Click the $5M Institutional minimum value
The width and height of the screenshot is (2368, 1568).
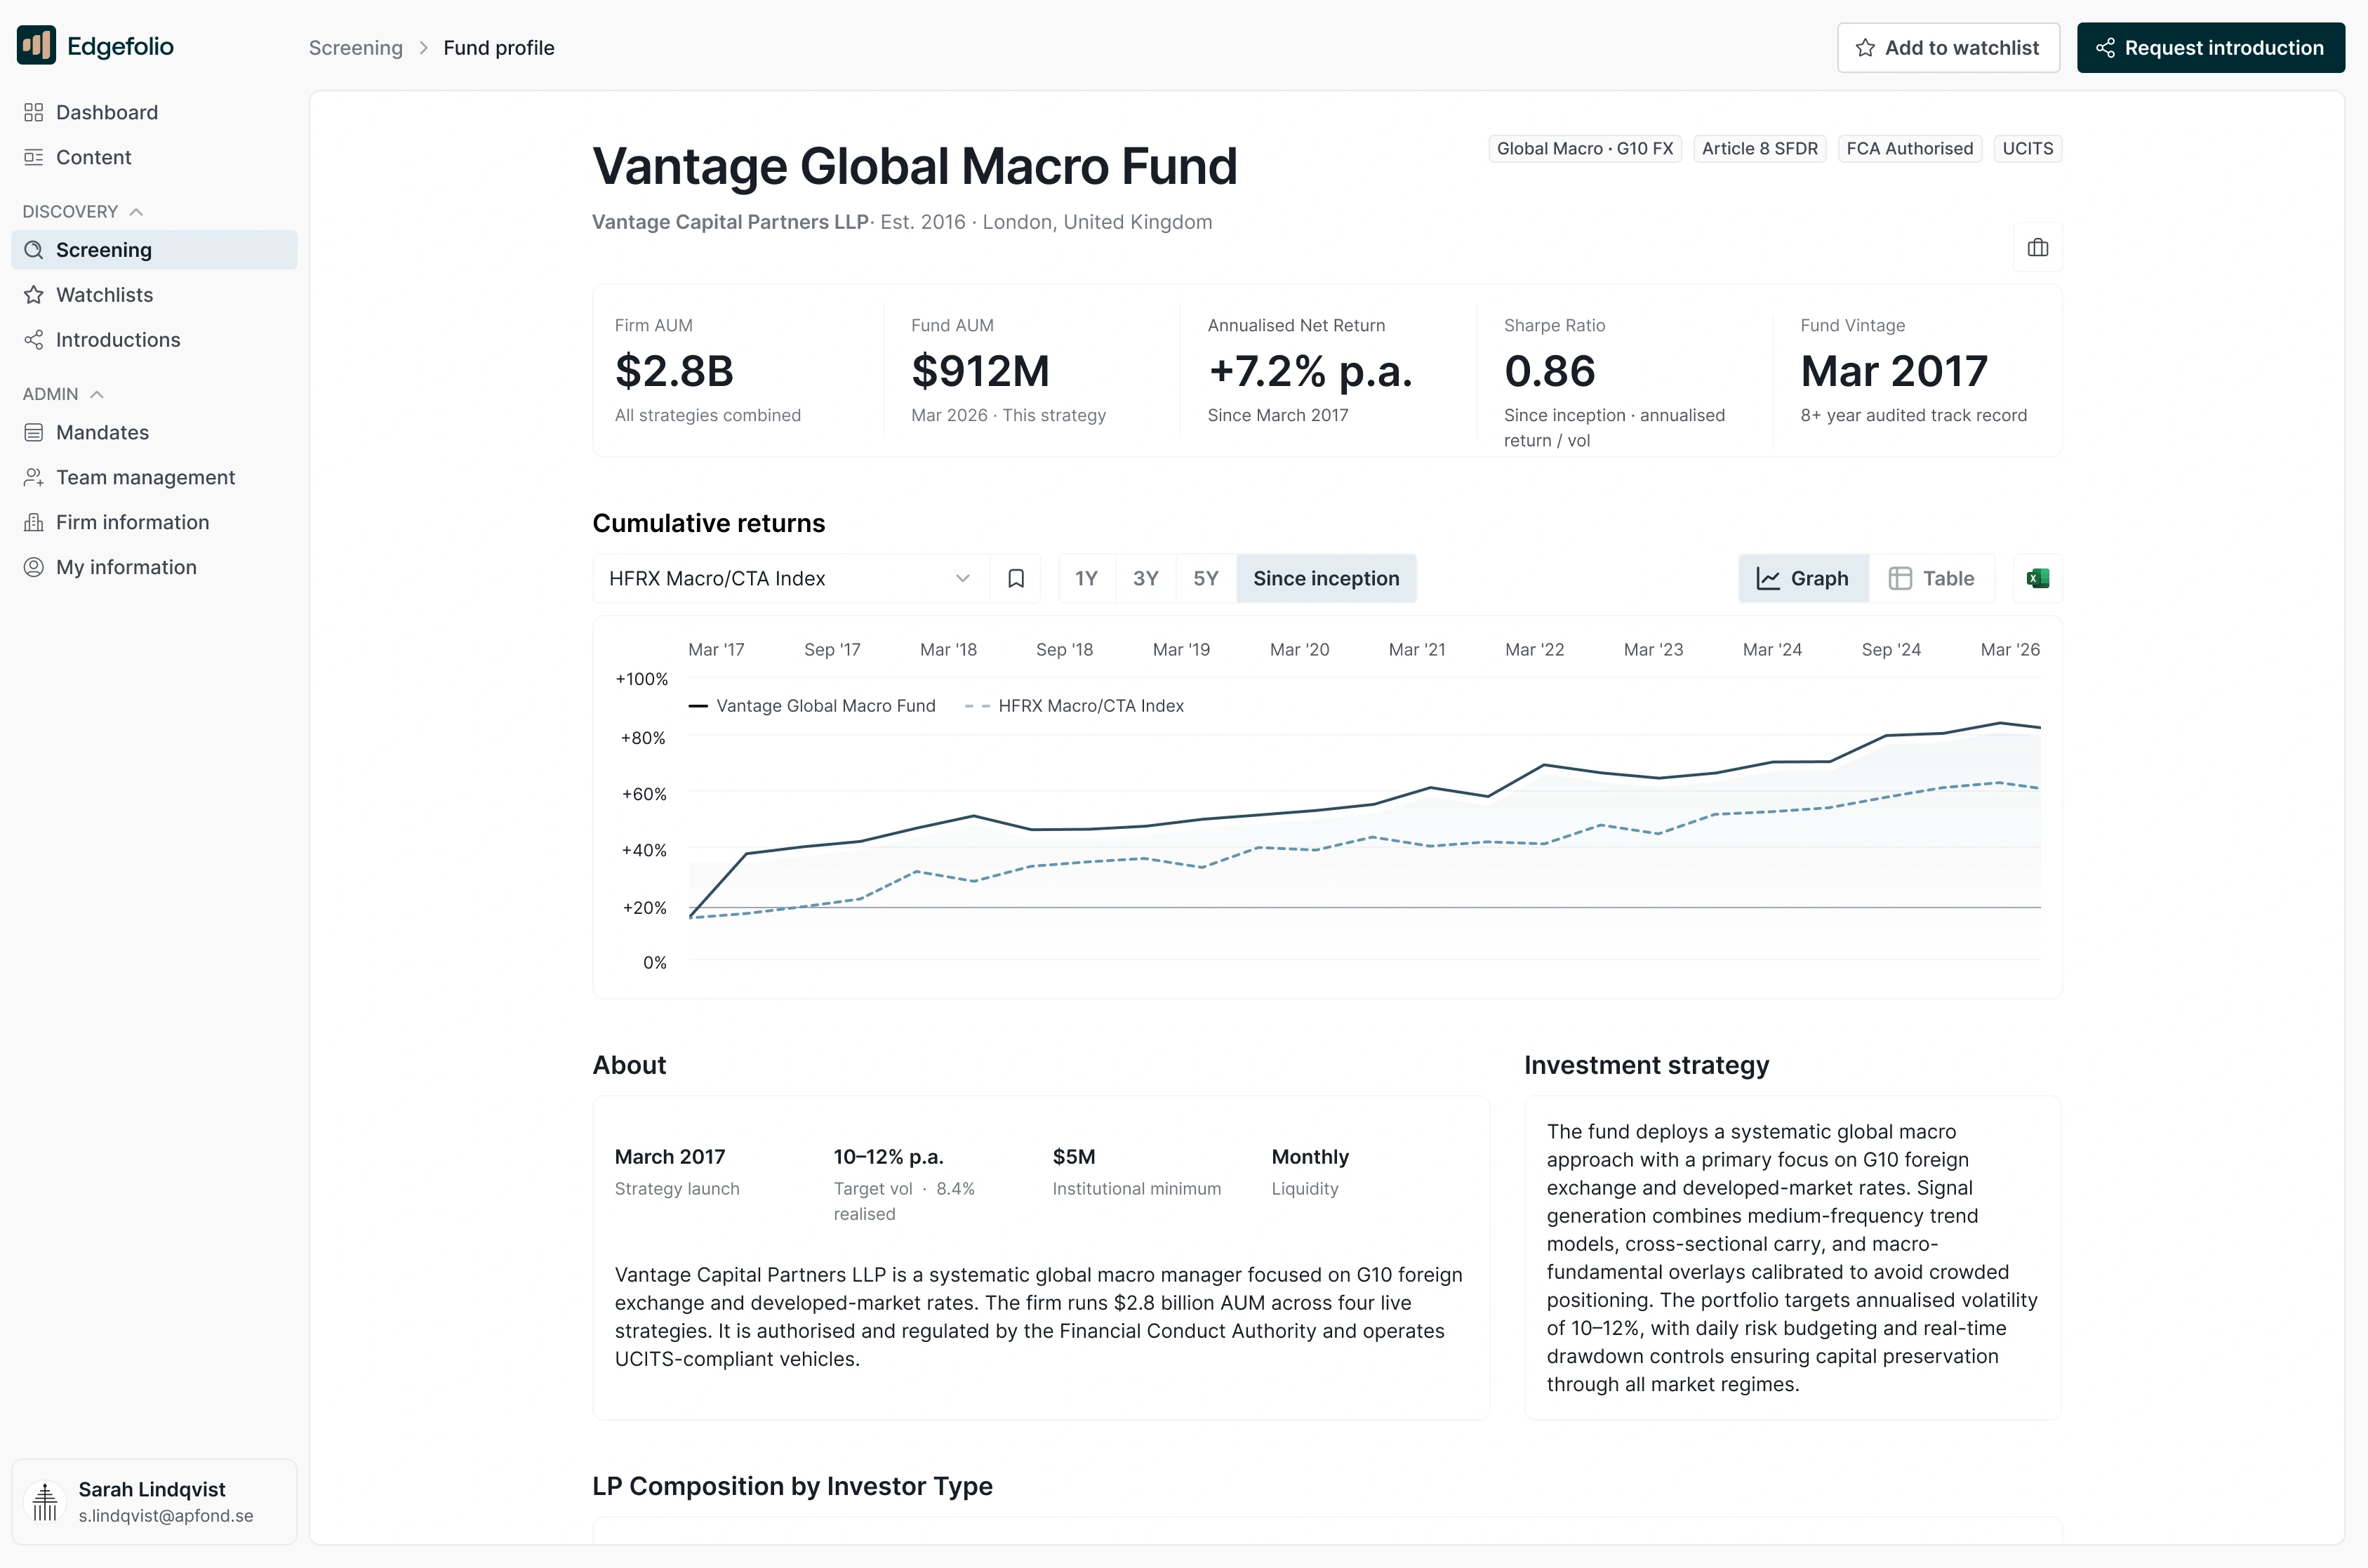tap(1074, 1157)
